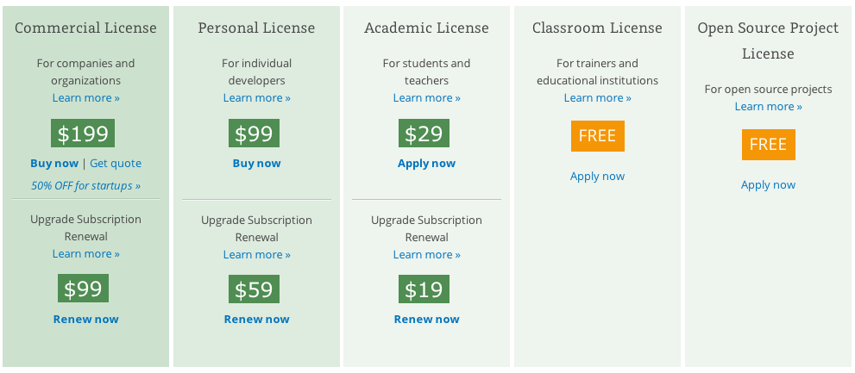Click Renew now under the $99 renewal price

pyautogui.click(x=85, y=319)
